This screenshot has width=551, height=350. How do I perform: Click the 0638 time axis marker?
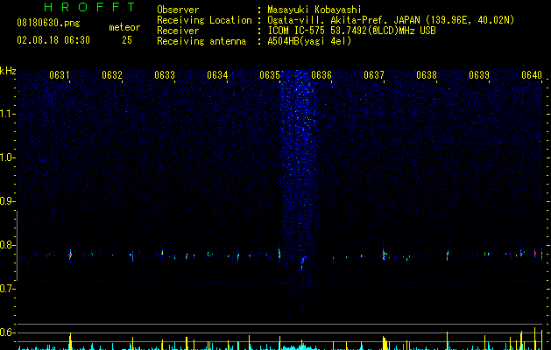point(427,75)
